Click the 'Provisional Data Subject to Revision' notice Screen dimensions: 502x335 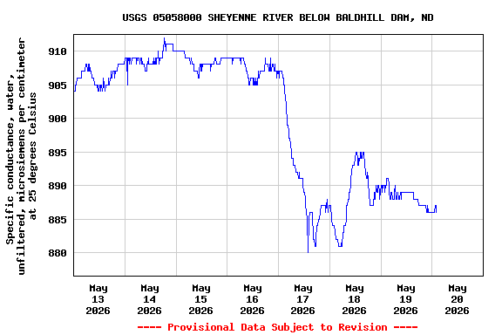277,327
